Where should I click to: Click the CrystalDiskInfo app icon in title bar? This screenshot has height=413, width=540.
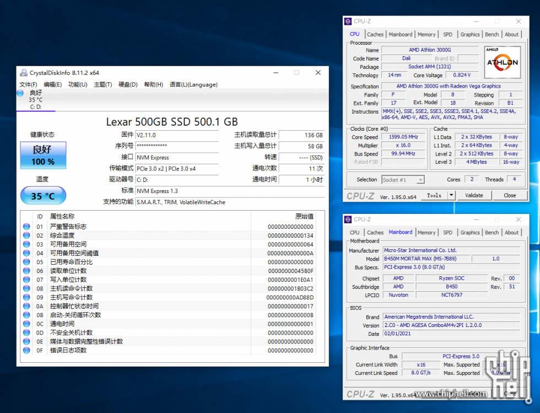click(x=23, y=73)
